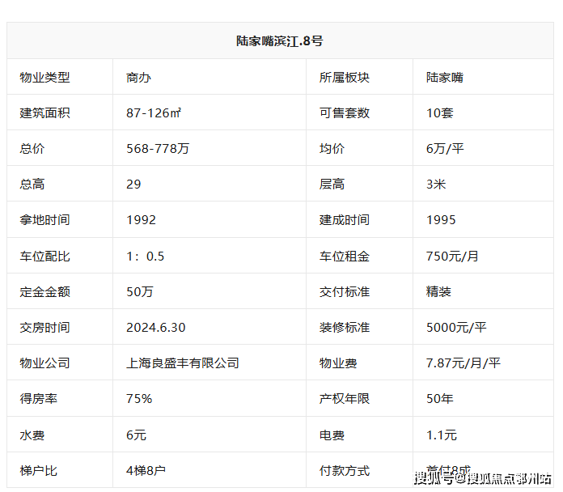Click the 搜狐号@搜狐焦点鄂州站 watermark

tap(483, 477)
